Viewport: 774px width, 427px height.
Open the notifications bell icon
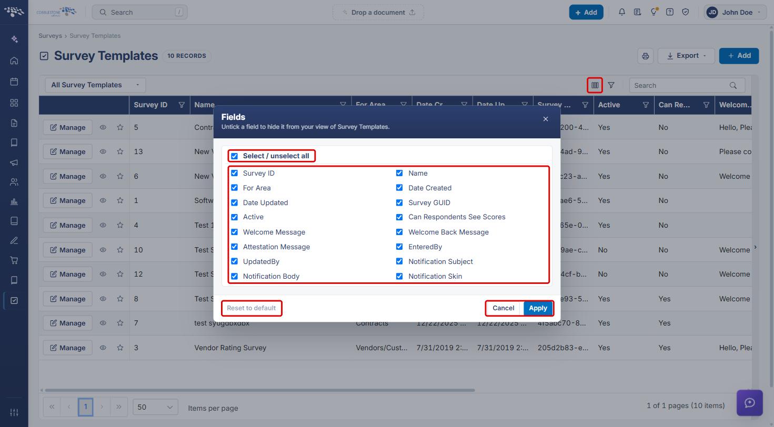(x=622, y=12)
